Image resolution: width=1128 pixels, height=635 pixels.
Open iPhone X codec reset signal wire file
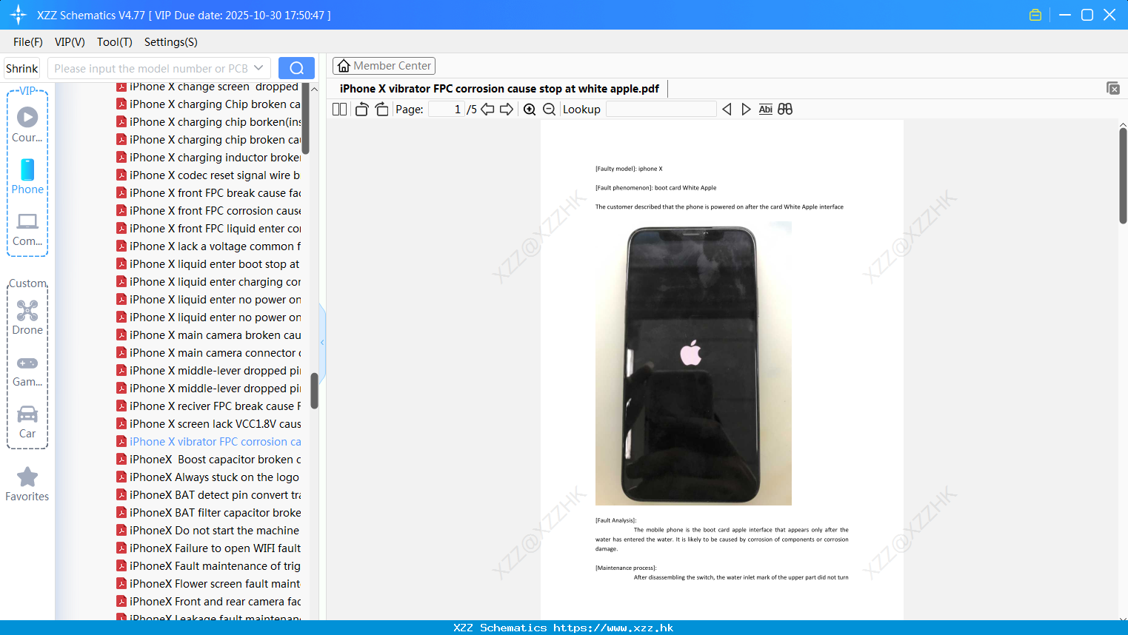(209, 175)
